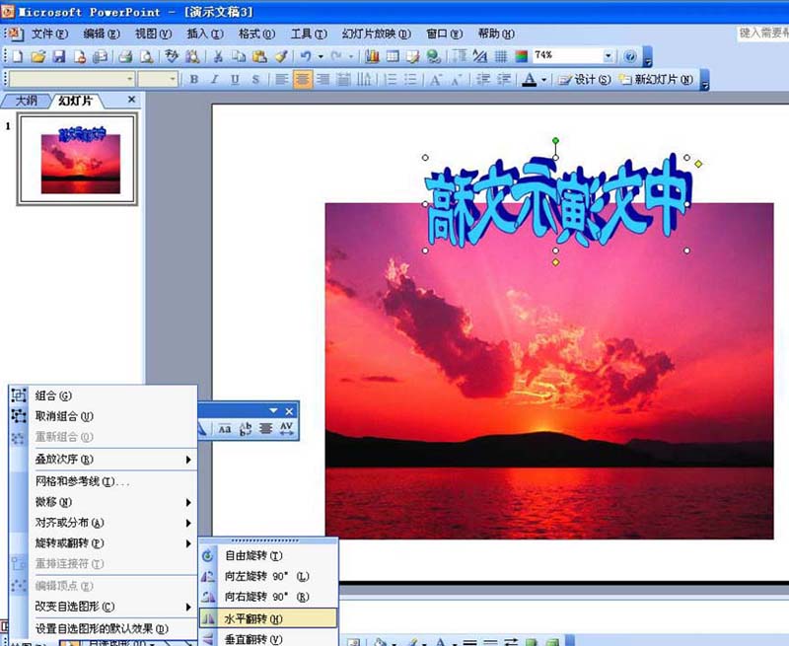Viewport: 789px width, 646px height.
Task: Select 组合 in the draw menu
Action: click(104, 395)
